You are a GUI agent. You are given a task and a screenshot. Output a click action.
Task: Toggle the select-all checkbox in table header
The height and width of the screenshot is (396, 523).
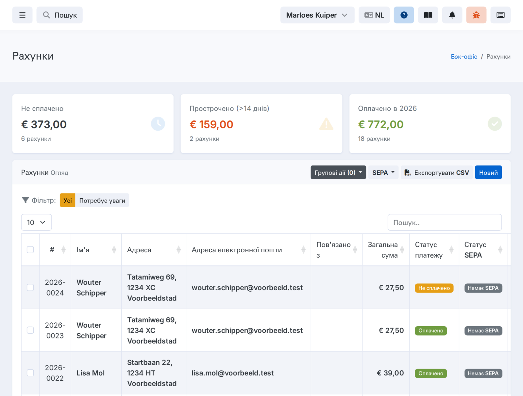click(x=30, y=250)
